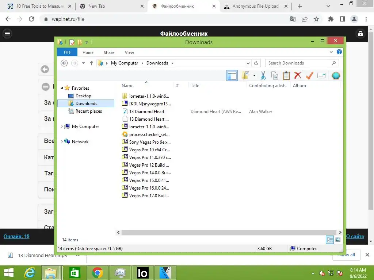Open the Iometer app on taskbar
The image size is (374, 280).
tap(142, 273)
